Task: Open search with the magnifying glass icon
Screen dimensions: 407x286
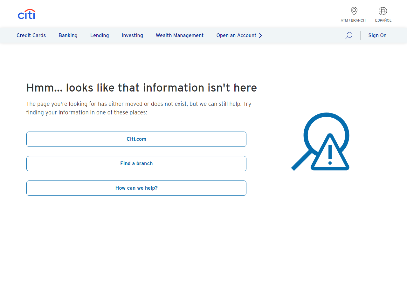Action: [x=349, y=36]
